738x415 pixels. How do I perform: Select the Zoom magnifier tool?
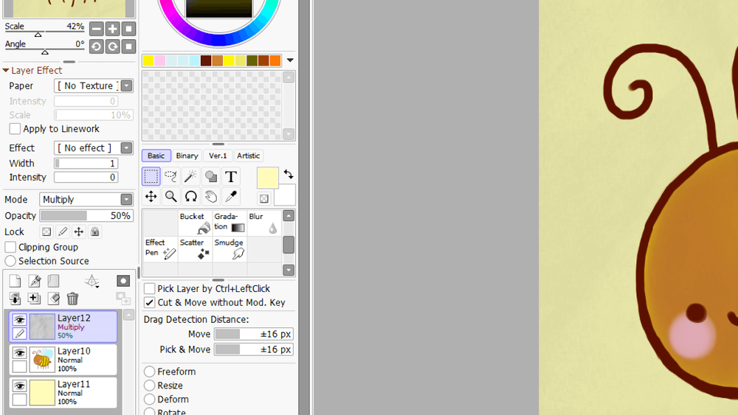(x=170, y=196)
